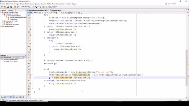Screen dimensions: 189x106
Task: Open the Editar menu
Action: 8,4
